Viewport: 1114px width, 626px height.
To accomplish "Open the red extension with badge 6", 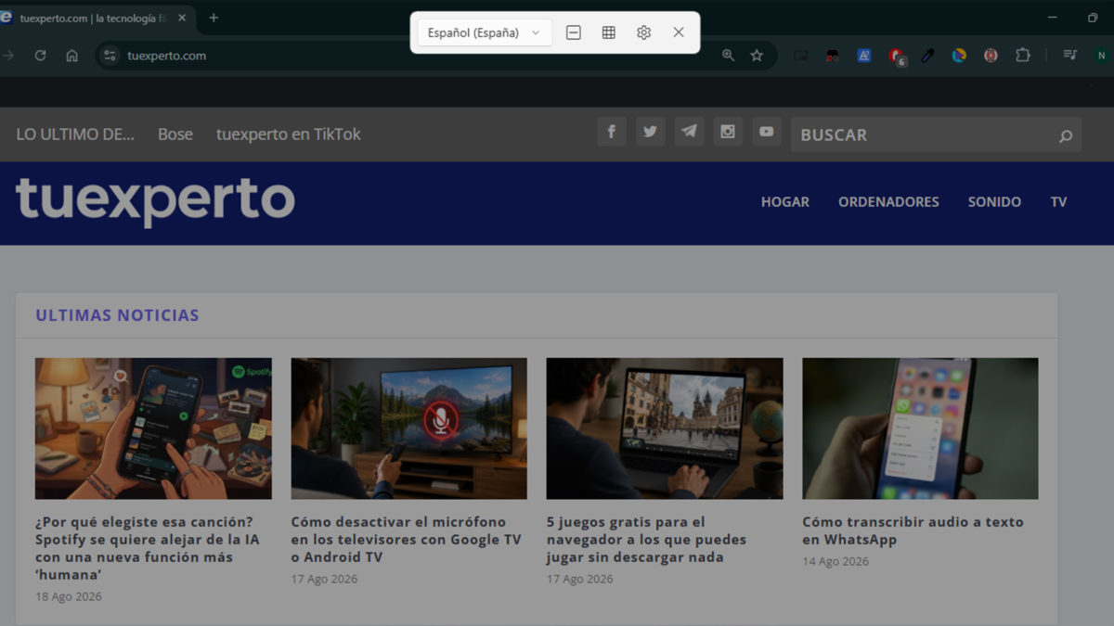I will 896,57.
